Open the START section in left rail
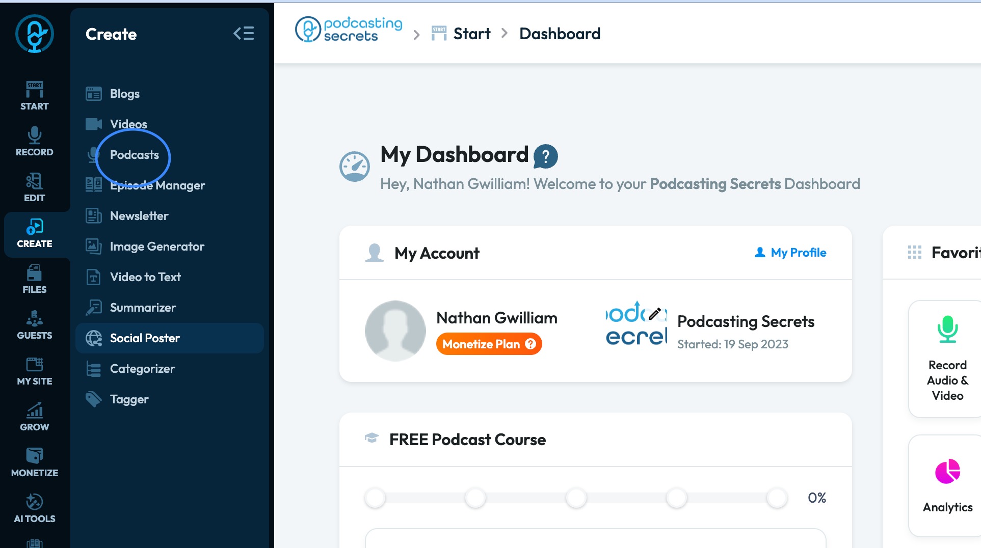This screenshot has width=981, height=548. [x=35, y=96]
